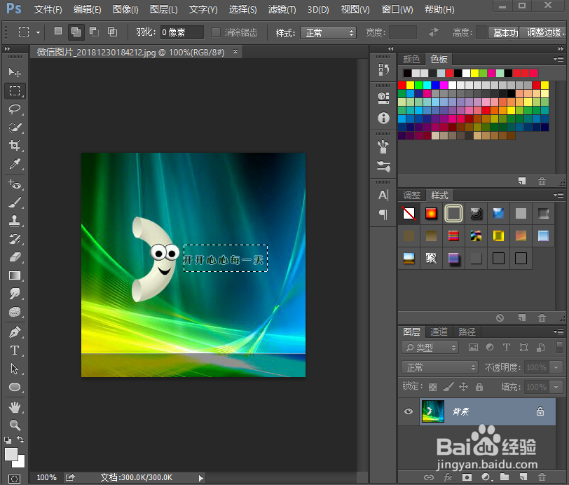This screenshot has width=569, height=485.
Task: Open the Fill value dropdown arrow
Action: click(x=556, y=387)
